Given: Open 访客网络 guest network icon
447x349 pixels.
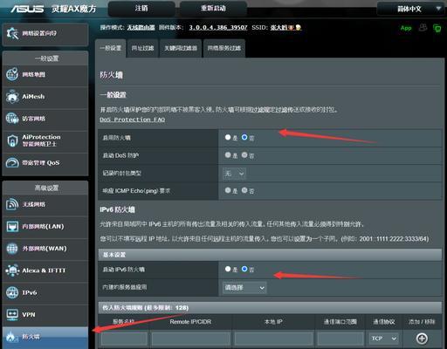Looking at the screenshot, I should coord(12,119).
